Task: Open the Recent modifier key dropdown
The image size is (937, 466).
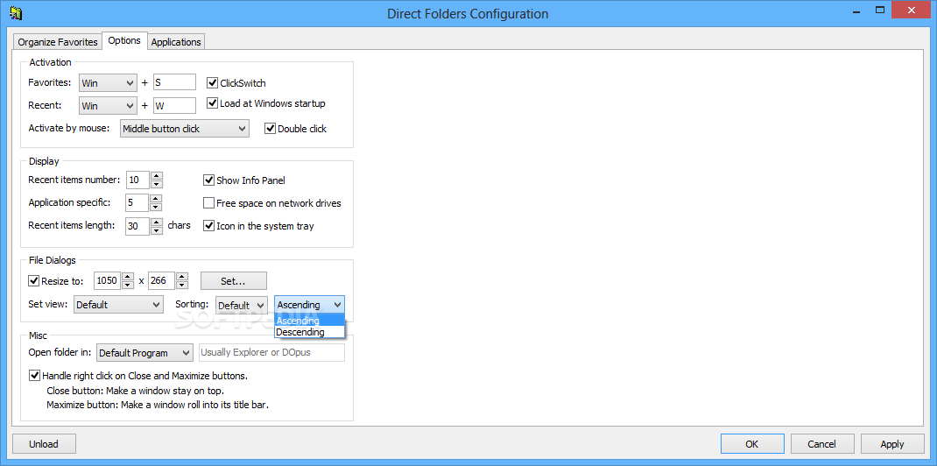Action: click(x=109, y=106)
